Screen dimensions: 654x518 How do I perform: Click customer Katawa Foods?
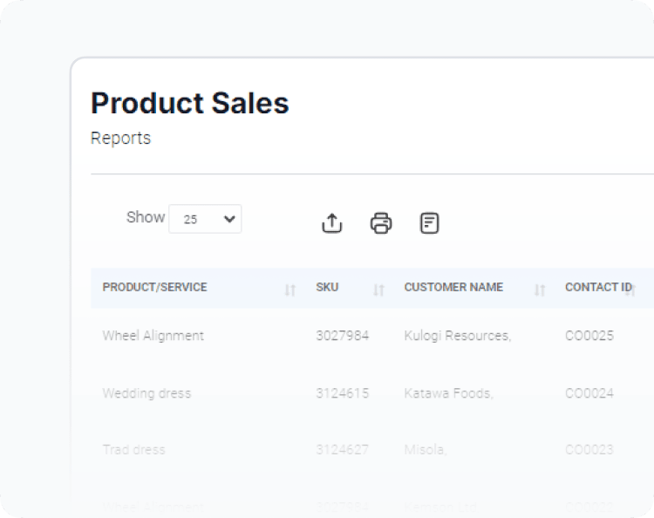click(448, 393)
